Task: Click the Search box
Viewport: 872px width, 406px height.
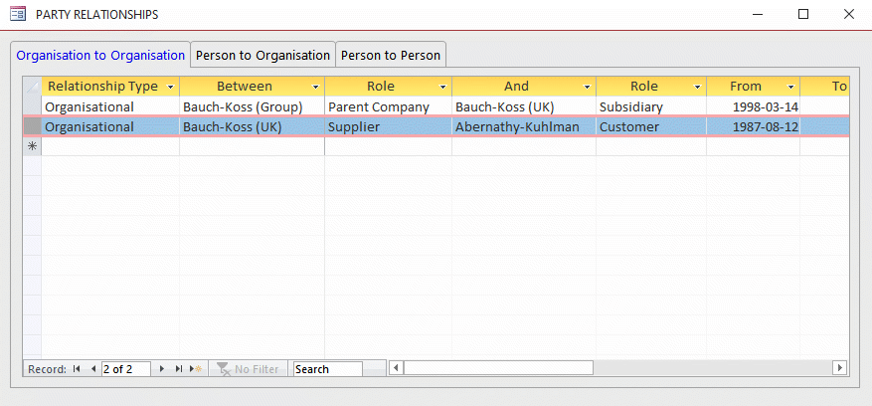Action: point(328,369)
